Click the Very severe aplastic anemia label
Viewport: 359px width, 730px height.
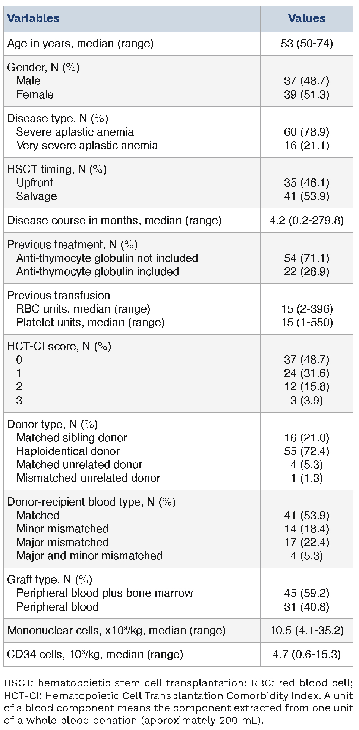coord(87,145)
